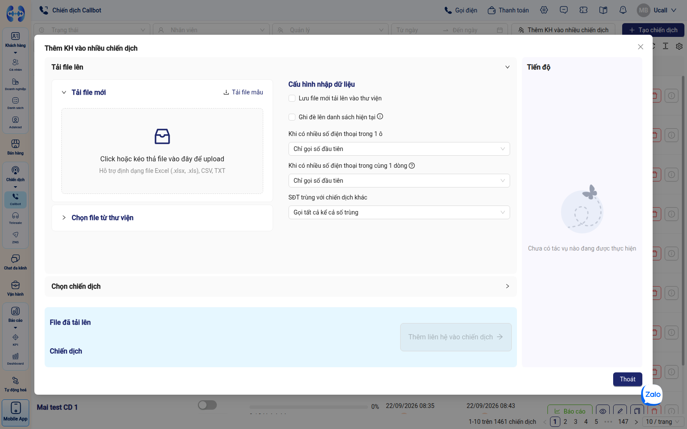Click Gọi điện in top bar
687x429 pixels.
click(461, 10)
